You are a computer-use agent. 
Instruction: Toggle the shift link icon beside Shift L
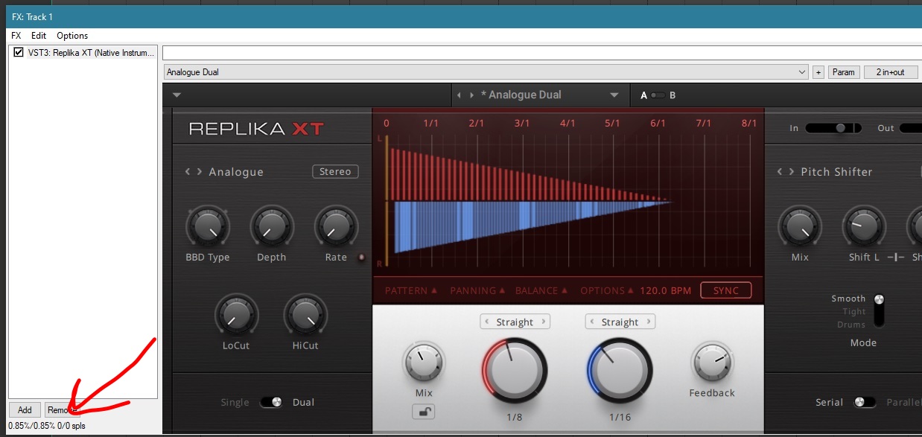tap(896, 258)
